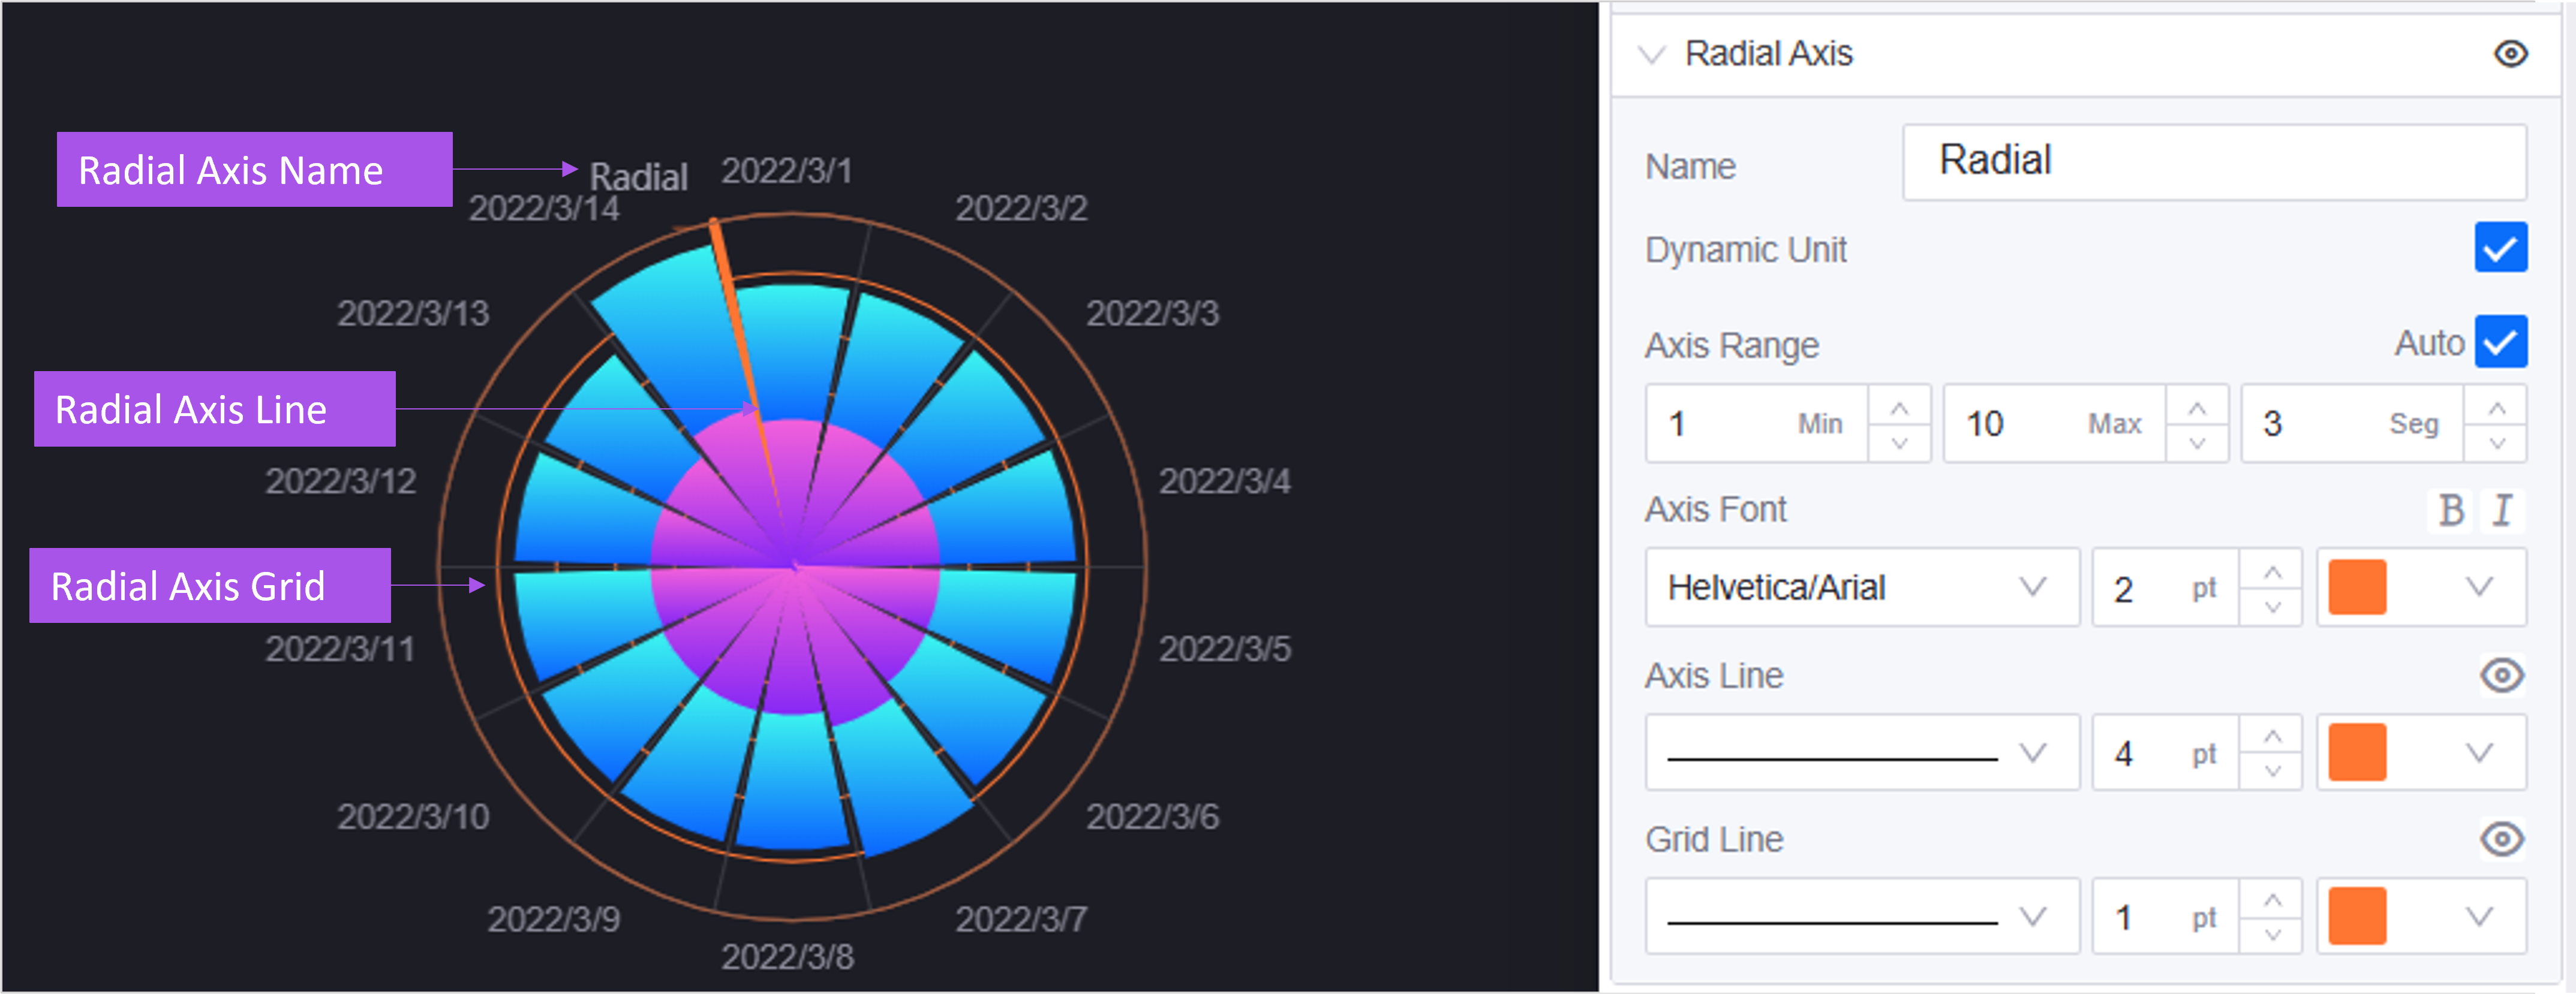Open the Axis Line orange color swatch
This screenshot has width=2576, height=994.
(x=2357, y=753)
